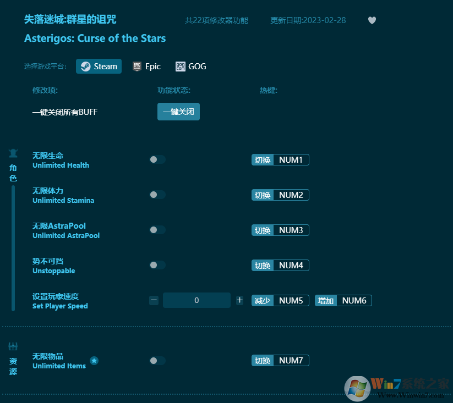Click the character category icon in sidebar
The height and width of the screenshot is (403, 453).
(13, 154)
